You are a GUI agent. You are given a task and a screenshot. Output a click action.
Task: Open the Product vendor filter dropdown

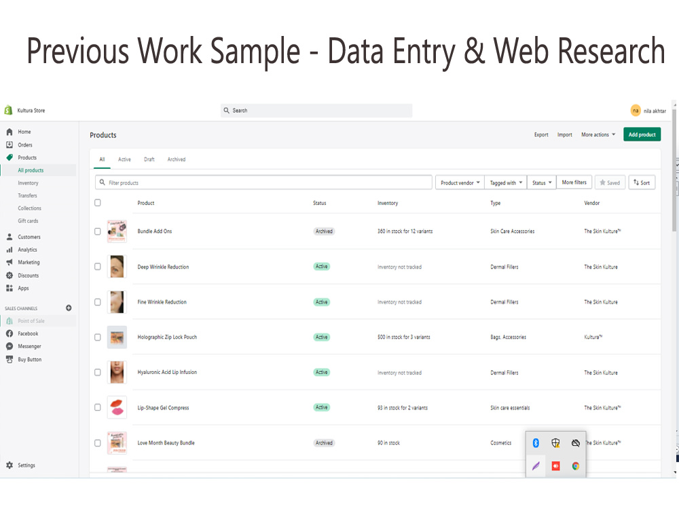click(x=460, y=183)
